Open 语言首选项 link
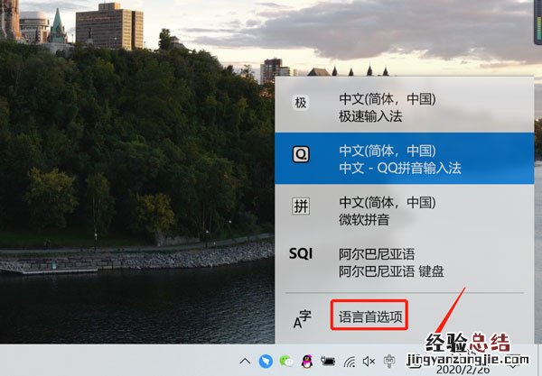The height and width of the screenshot is (376, 542). [369, 316]
